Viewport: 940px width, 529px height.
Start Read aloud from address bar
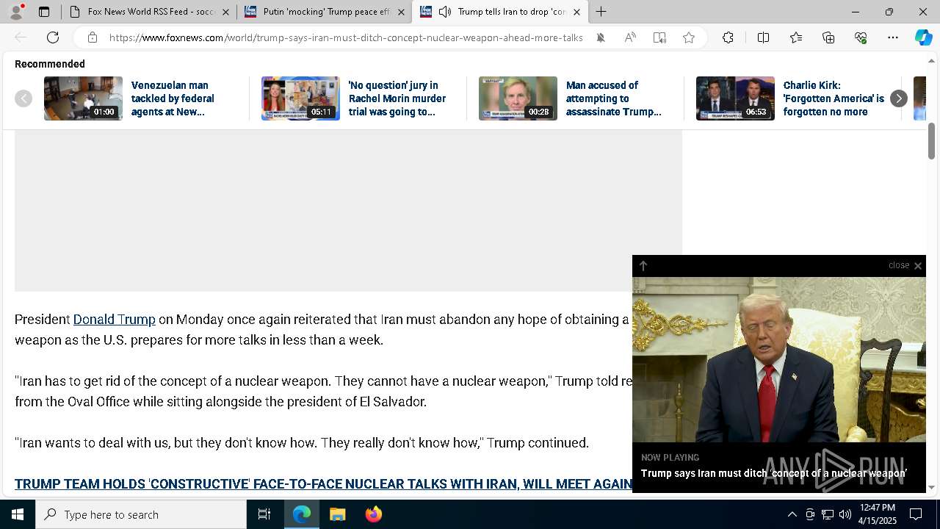click(x=630, y=37)
